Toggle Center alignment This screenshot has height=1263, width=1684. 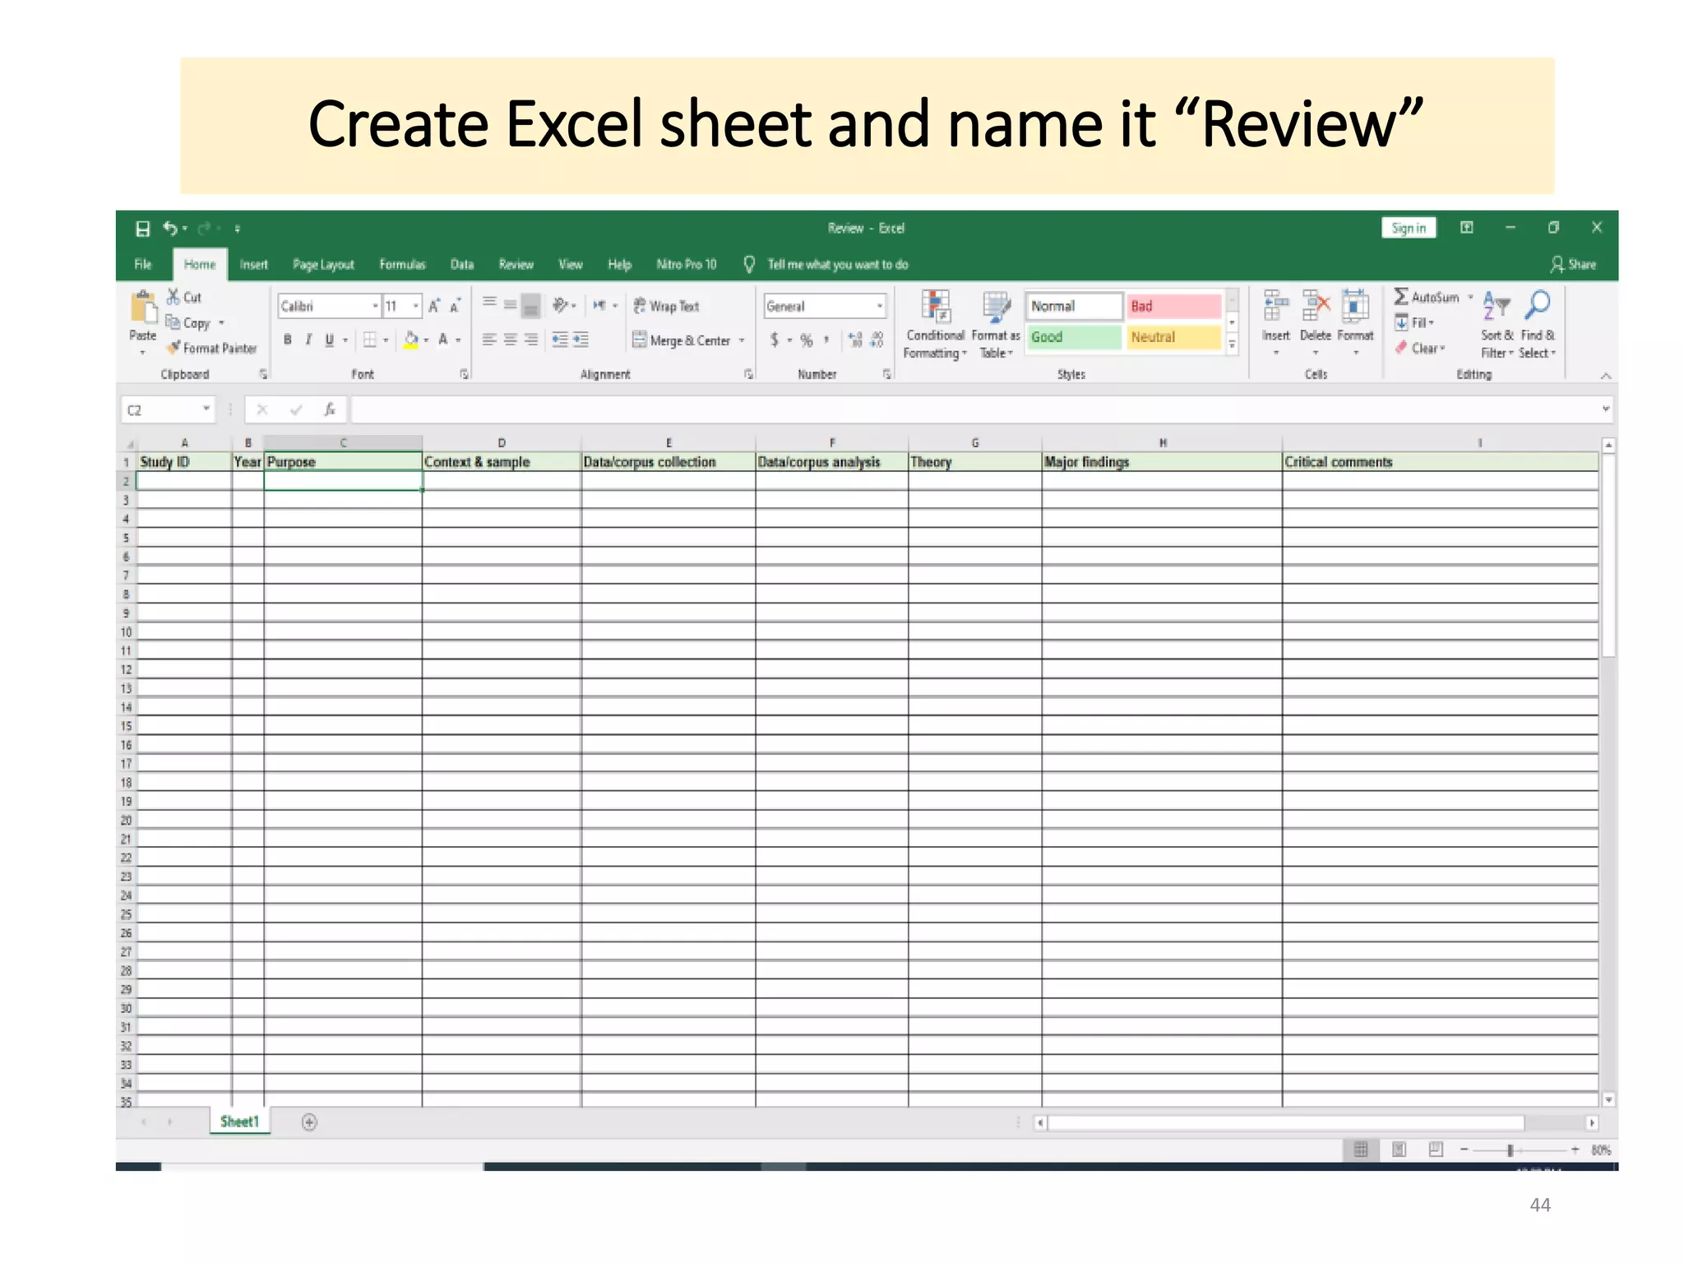511,340
